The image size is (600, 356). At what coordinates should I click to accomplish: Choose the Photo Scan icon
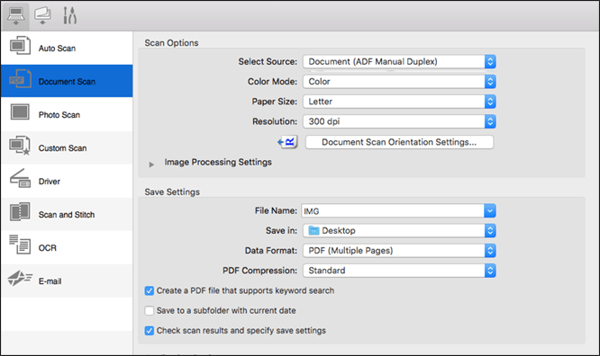(20, 112)
